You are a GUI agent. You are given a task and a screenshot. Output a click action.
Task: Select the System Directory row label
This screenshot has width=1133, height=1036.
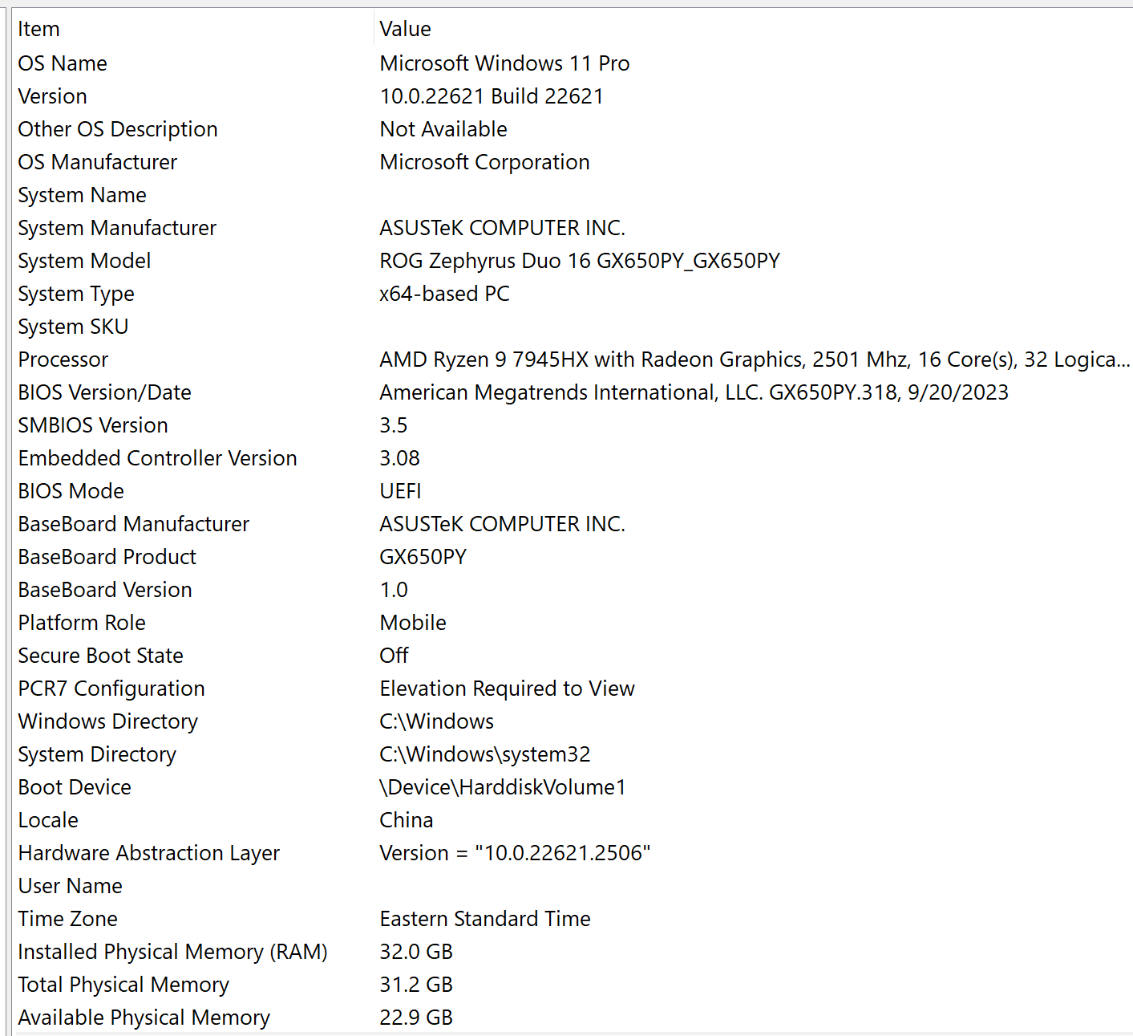click(97, 754)
